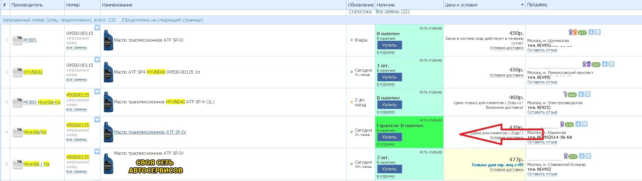This screenshot has height=181, width=642.
Task: Click favorites heart in HYUNDAI 04500-00115 row
Action: tap(97, 60)
